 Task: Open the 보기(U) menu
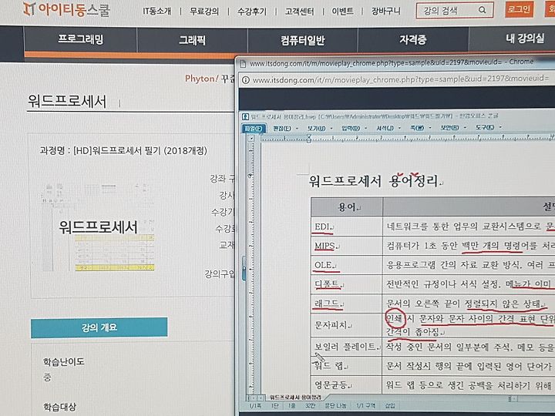point(316,128)
